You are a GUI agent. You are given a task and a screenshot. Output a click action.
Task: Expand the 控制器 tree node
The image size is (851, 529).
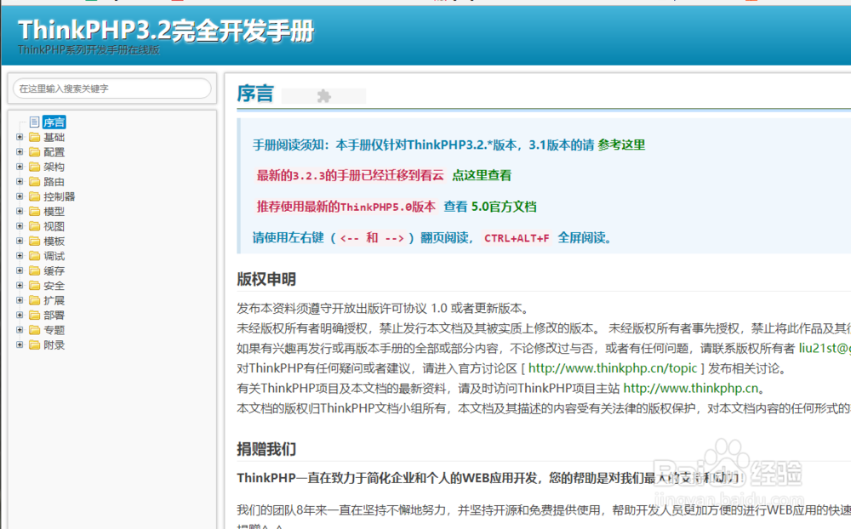(20, 196)
